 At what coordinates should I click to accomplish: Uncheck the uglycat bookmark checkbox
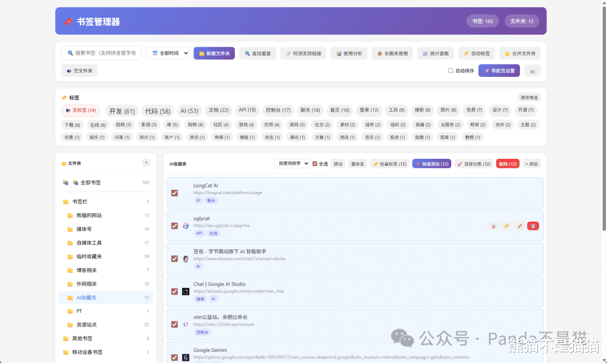pos(175,226)
